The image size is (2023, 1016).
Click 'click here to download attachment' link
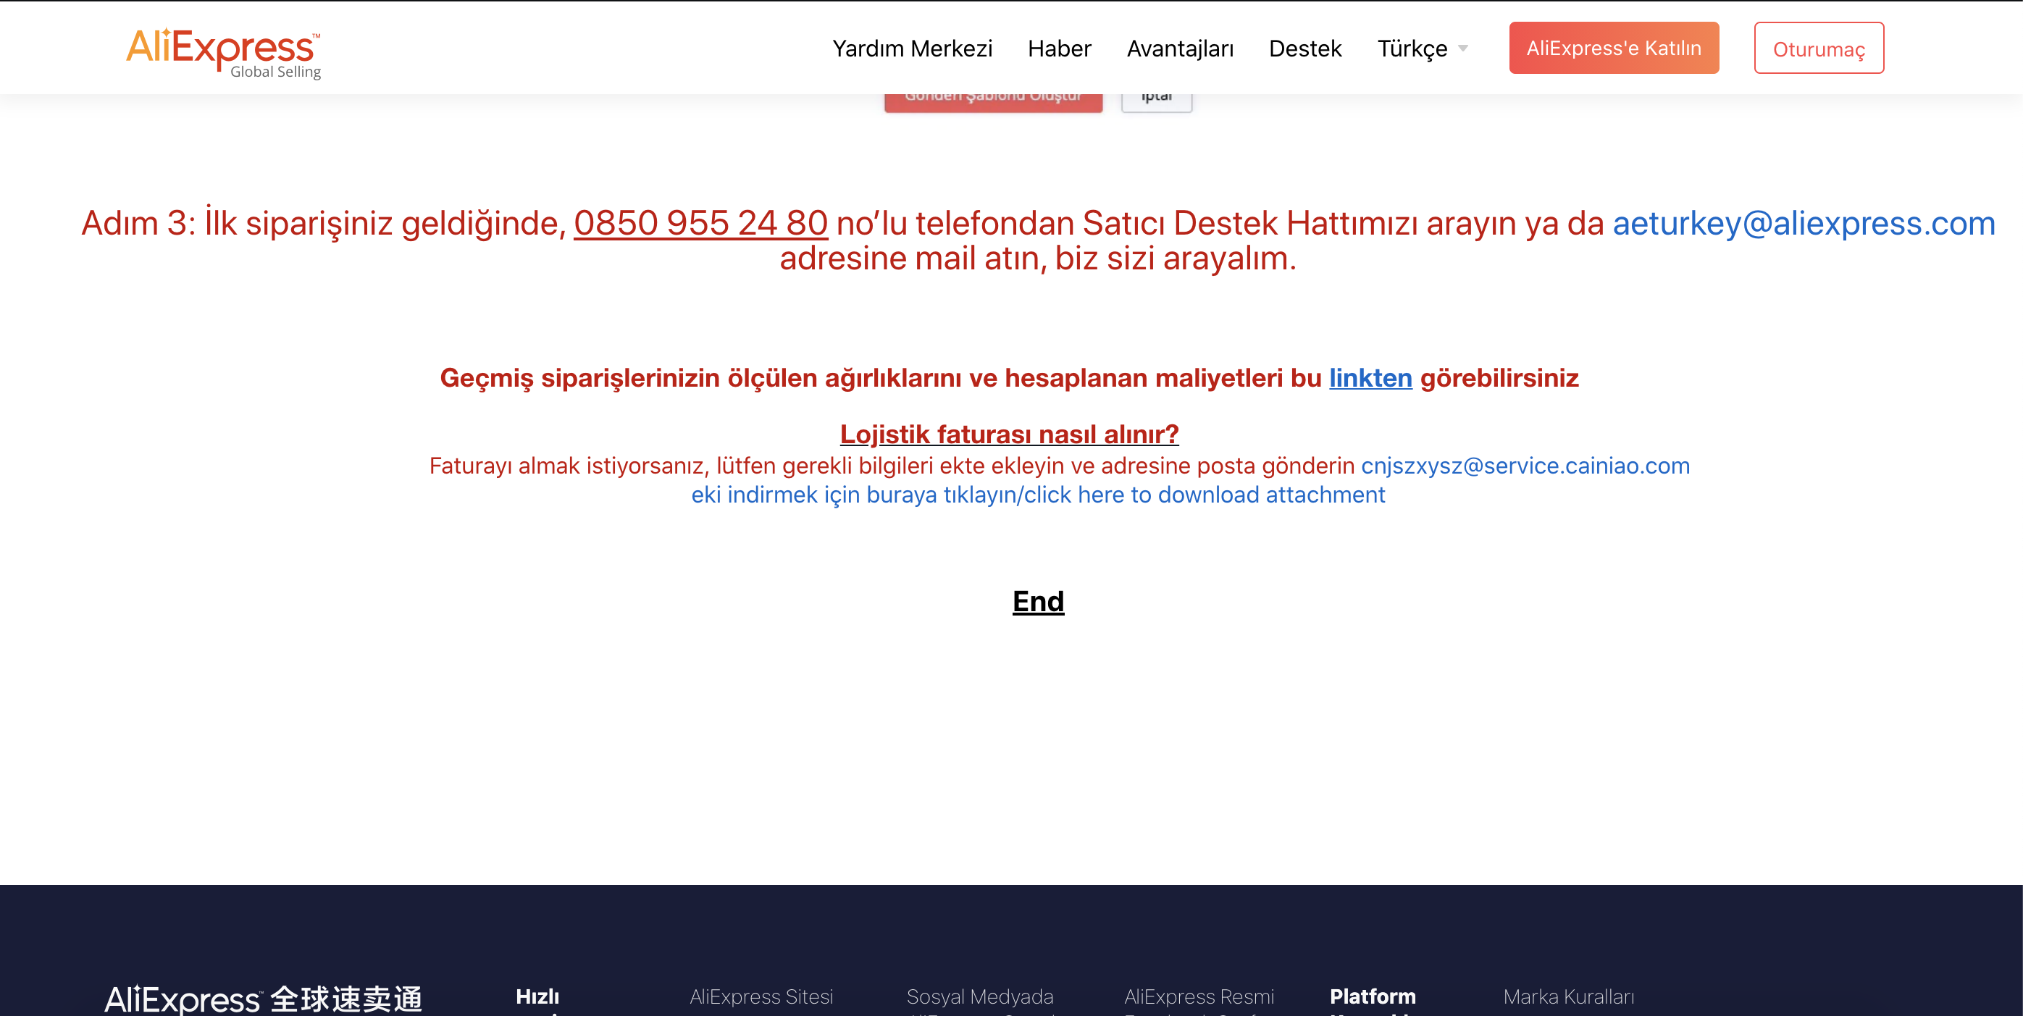click(x=1205, y=495)
